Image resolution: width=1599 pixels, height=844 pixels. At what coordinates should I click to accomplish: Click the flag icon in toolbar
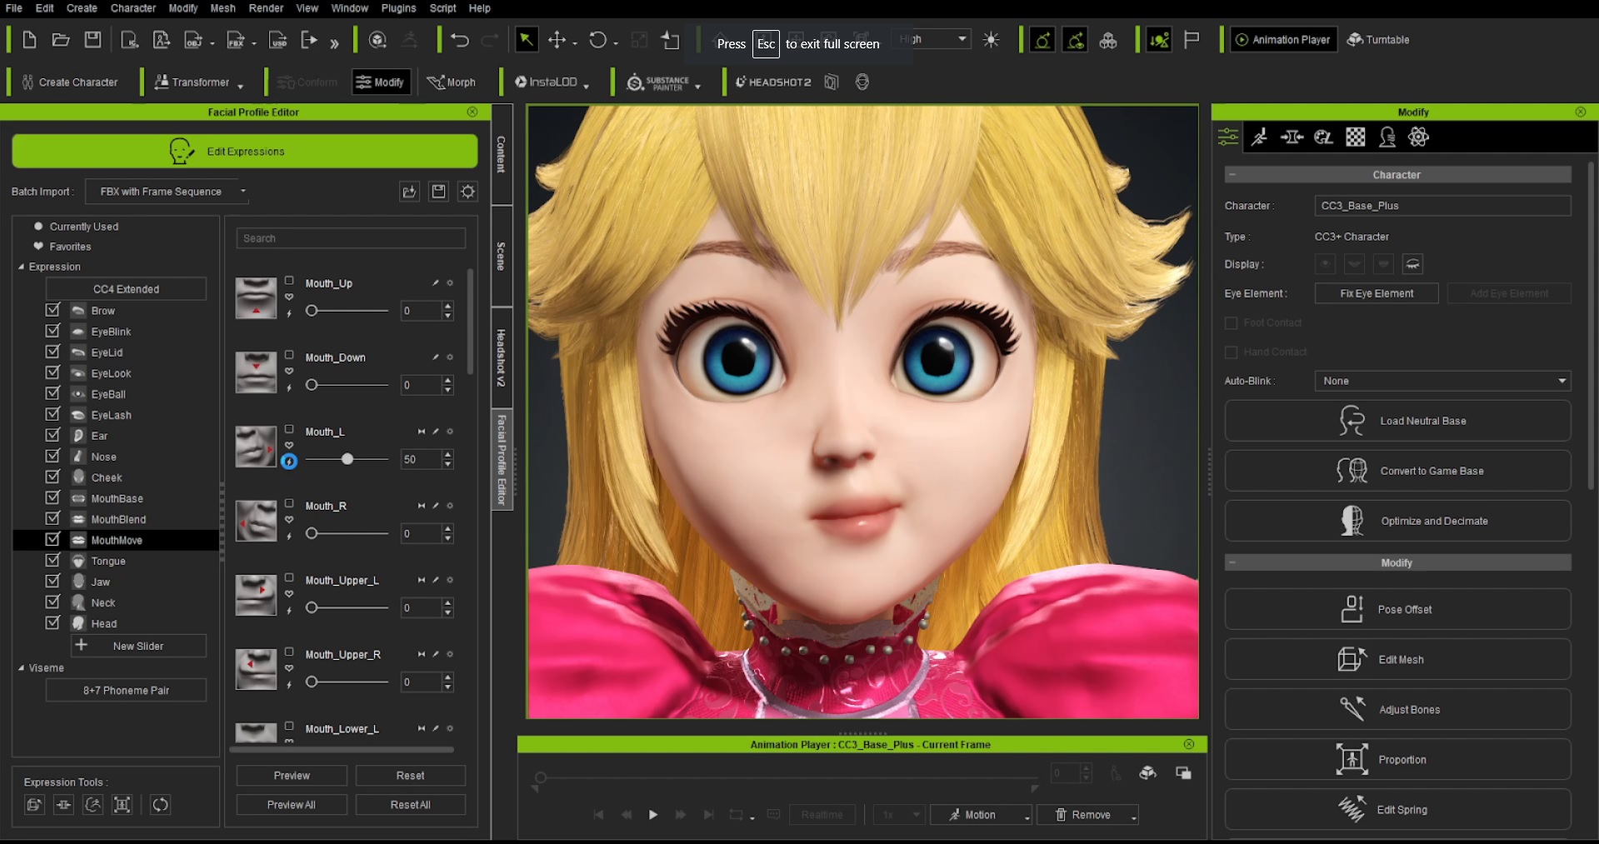(1192, 39)
